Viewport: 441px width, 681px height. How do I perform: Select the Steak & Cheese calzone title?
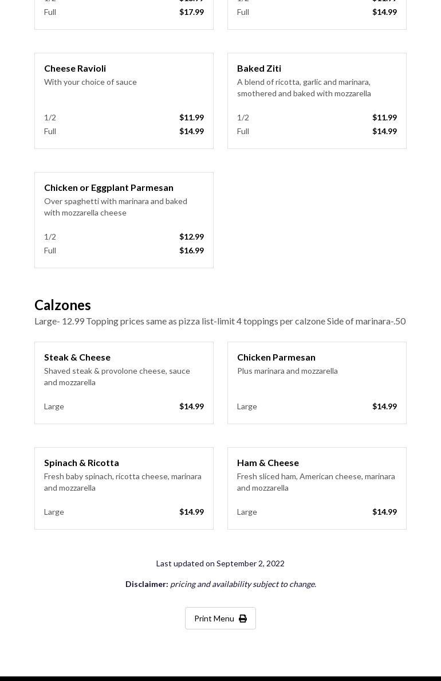tap(77, 357)
